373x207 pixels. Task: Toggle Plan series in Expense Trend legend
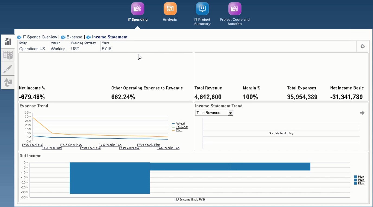(179, 130)
